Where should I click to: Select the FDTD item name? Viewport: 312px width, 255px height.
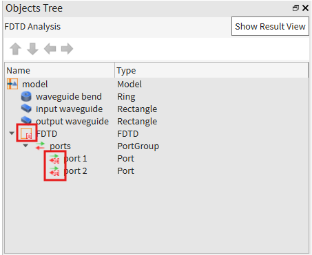(x=47, y=133)
